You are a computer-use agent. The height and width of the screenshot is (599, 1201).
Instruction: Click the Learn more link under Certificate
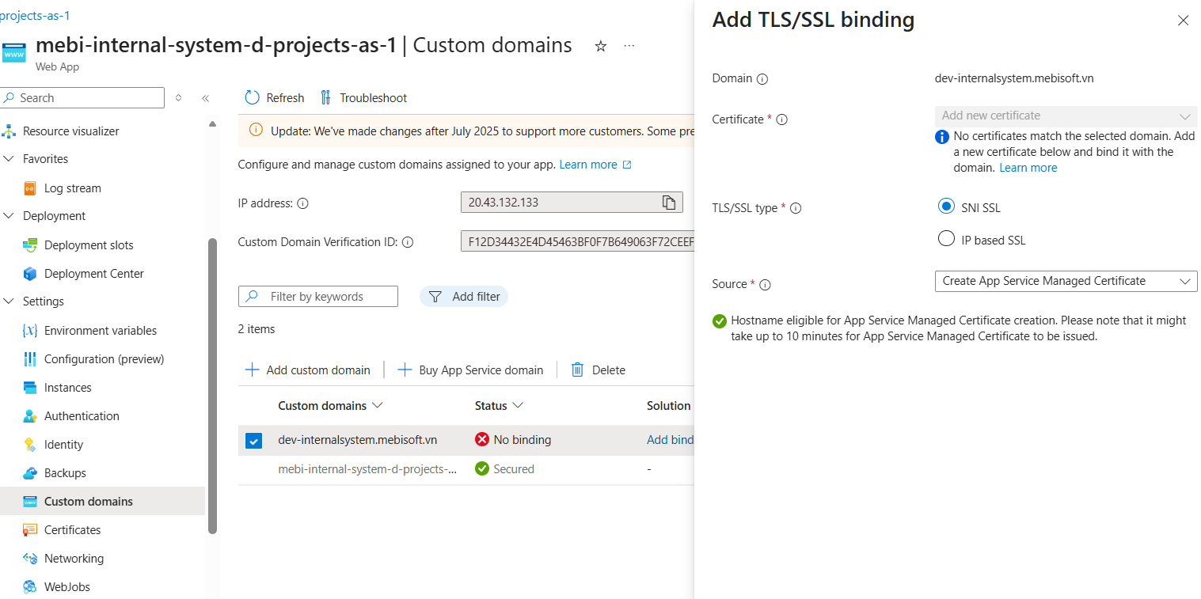pos(1028,167)
